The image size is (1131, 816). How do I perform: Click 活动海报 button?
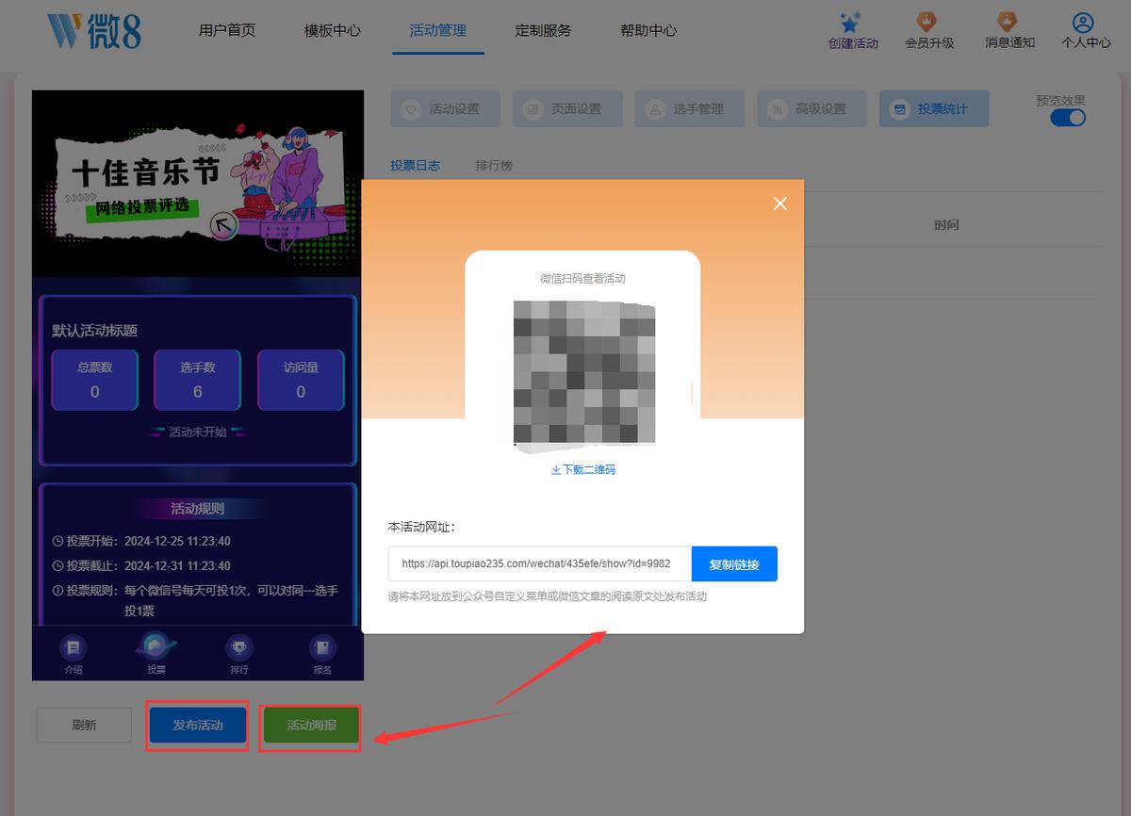coord(311,726)
